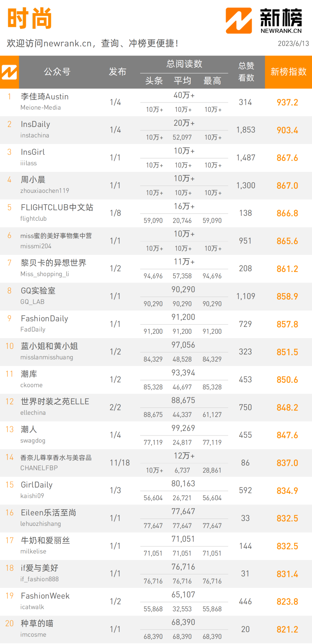Click the 总阅读数 header

[x=184, y=64]
